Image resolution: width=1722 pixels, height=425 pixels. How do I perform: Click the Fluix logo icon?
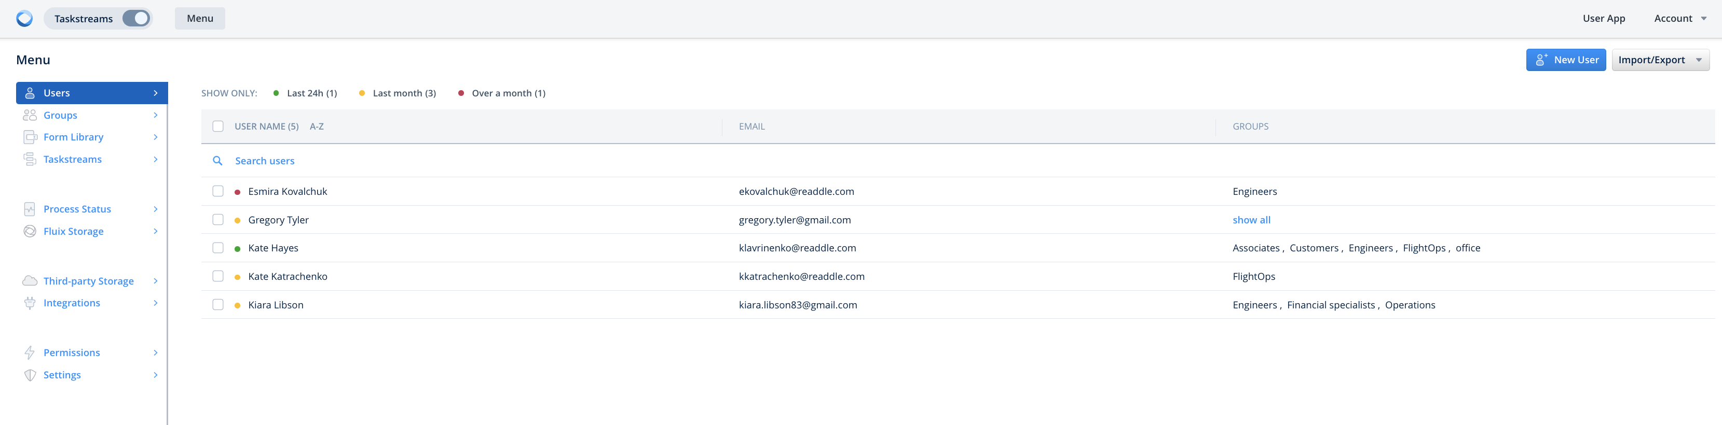[x=25, y=19]
